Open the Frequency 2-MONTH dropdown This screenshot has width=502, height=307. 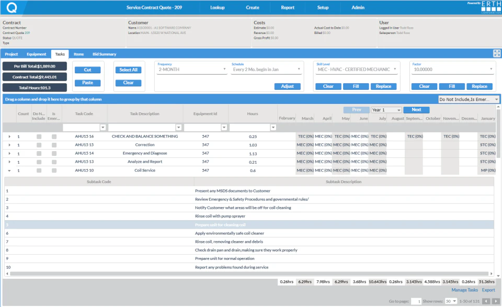point(191,69)
